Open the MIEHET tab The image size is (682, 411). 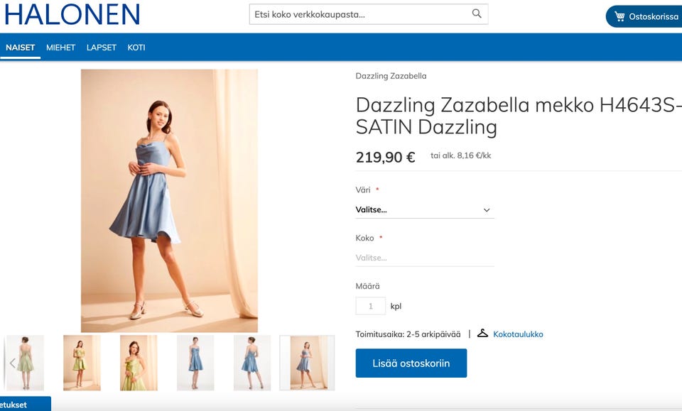[x=61, y=48]
